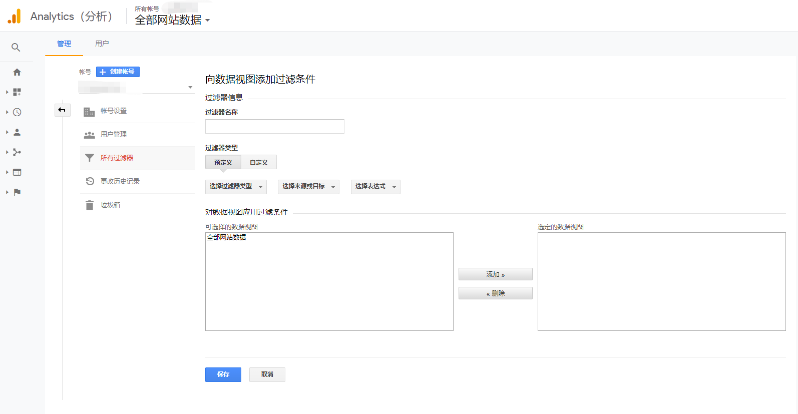Click the 添加 » button
The image size is (798, 414).
tap(496, 274)
